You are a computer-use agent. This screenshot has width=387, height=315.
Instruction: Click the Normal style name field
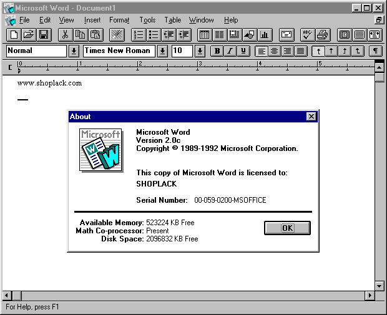(37, 51)
